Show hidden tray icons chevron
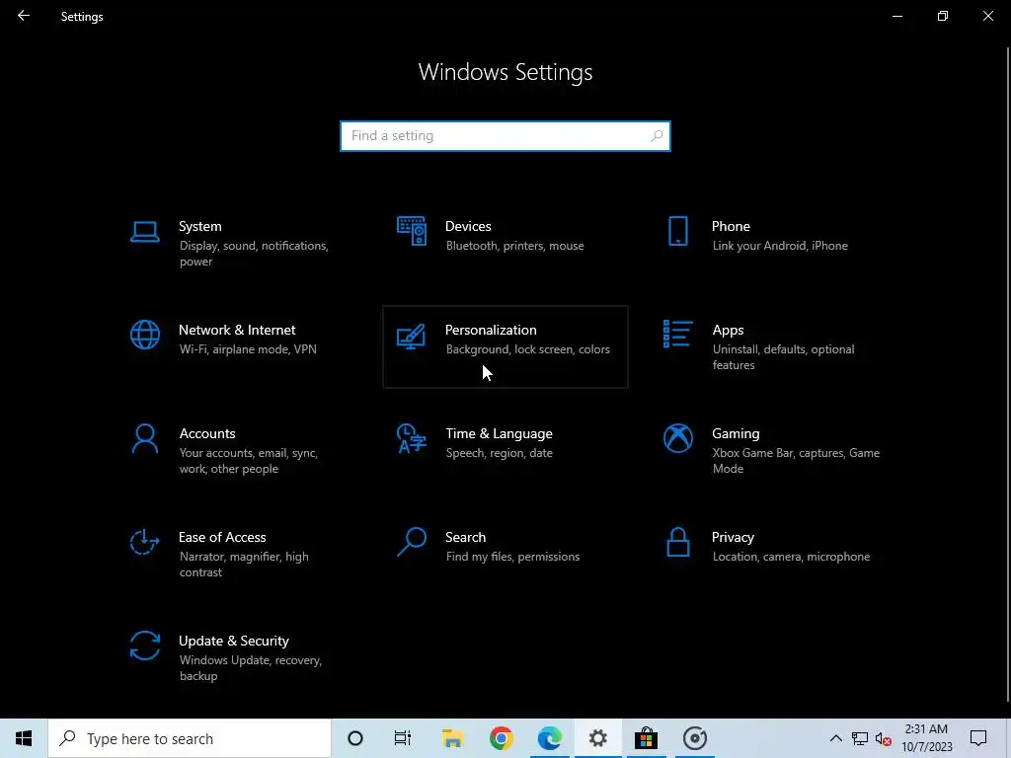1011x758 pixels. [x=835, y=738]
